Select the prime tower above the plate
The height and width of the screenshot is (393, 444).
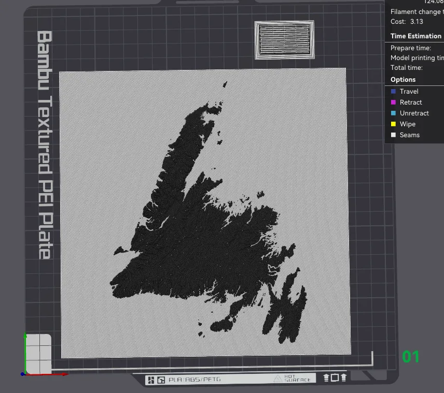tap(284, 40)
